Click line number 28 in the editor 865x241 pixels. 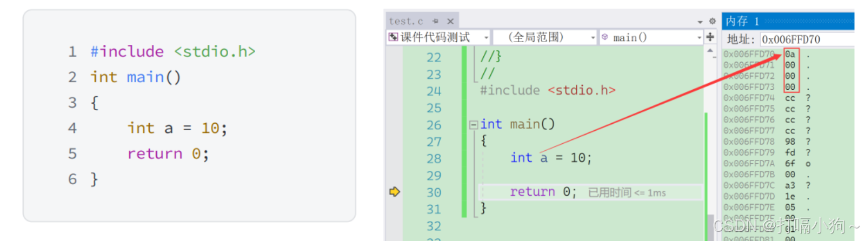(434, 159)
